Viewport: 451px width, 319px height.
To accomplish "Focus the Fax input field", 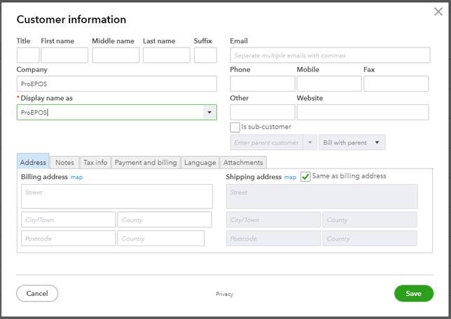I will point(396,84).
